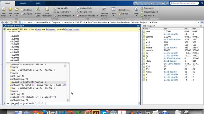Click Compare files
The image size is (204, 114).
pos(26,14)
